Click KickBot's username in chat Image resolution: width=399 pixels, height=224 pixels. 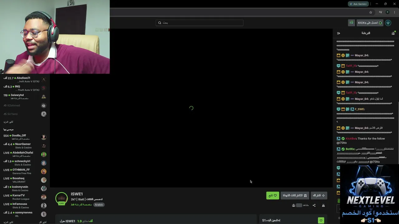click(x=351, y=139)
